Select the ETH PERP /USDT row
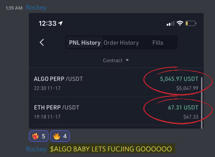 click(x=116, y=112)
